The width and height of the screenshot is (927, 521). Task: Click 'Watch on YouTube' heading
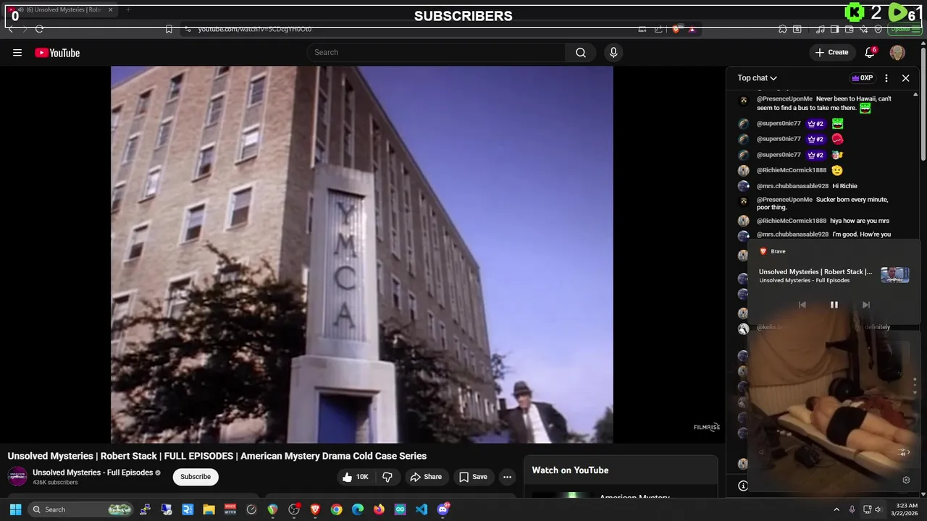tap(570, 470)
